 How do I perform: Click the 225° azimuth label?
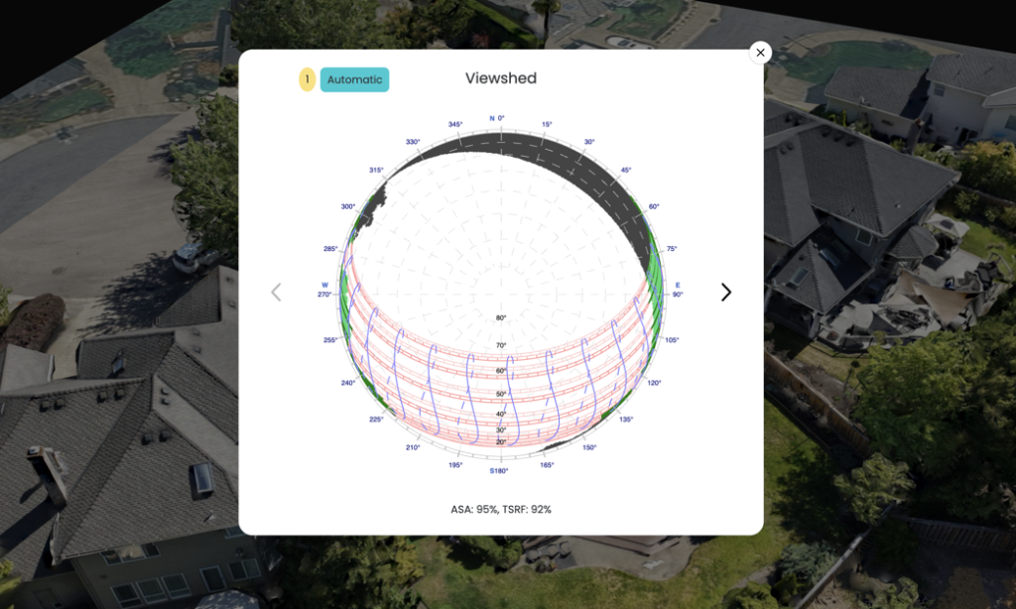point(376,420)
